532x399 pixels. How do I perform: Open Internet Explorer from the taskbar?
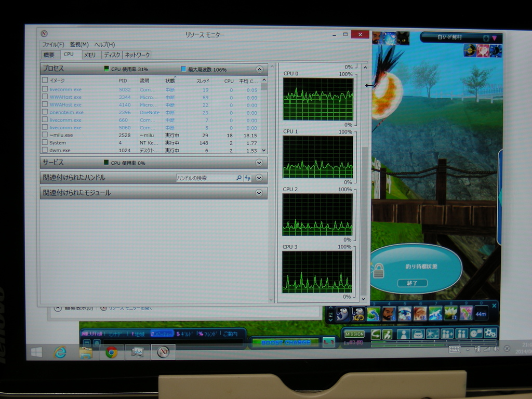(61, 352)
